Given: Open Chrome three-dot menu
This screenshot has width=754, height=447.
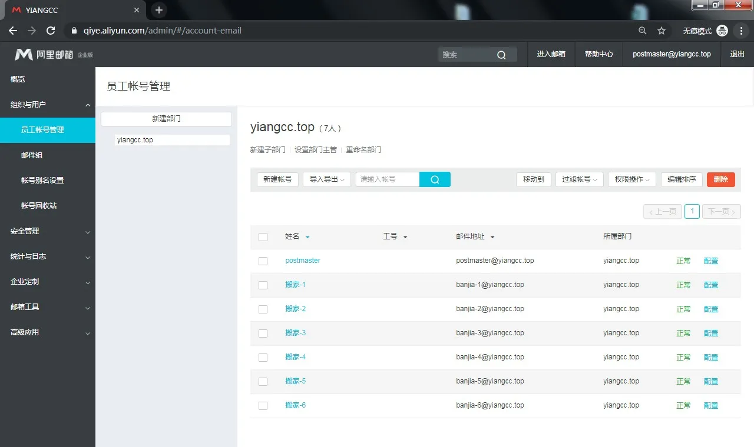Looking at the screenshot, I should coord(741,31).
